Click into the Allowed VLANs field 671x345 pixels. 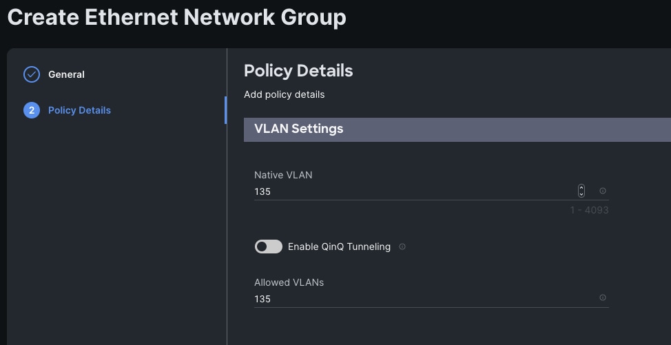[x=413, y=299]
